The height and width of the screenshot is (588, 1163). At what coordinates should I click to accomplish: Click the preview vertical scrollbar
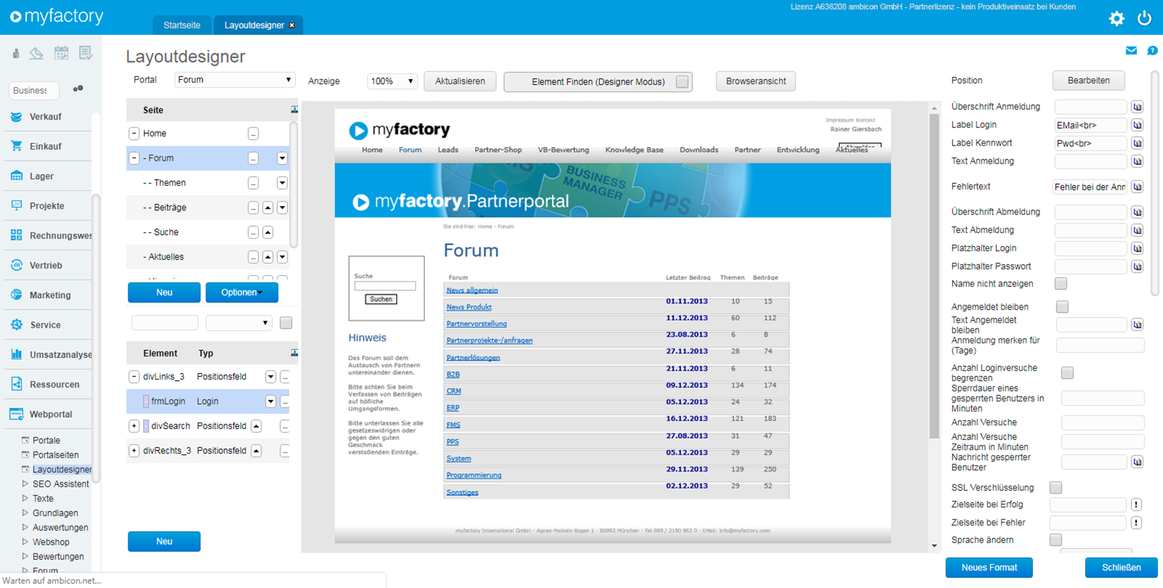click(x=934, y=276)
